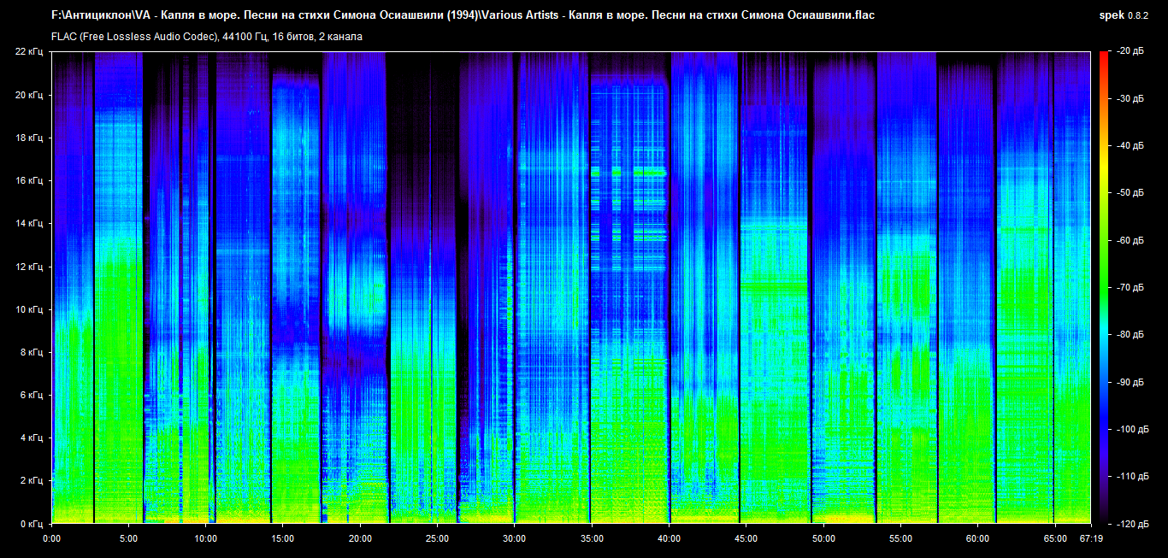This screenshot has height=558, width=1168.
Task: Click the 35:00 time axis label
Action: 592,538
